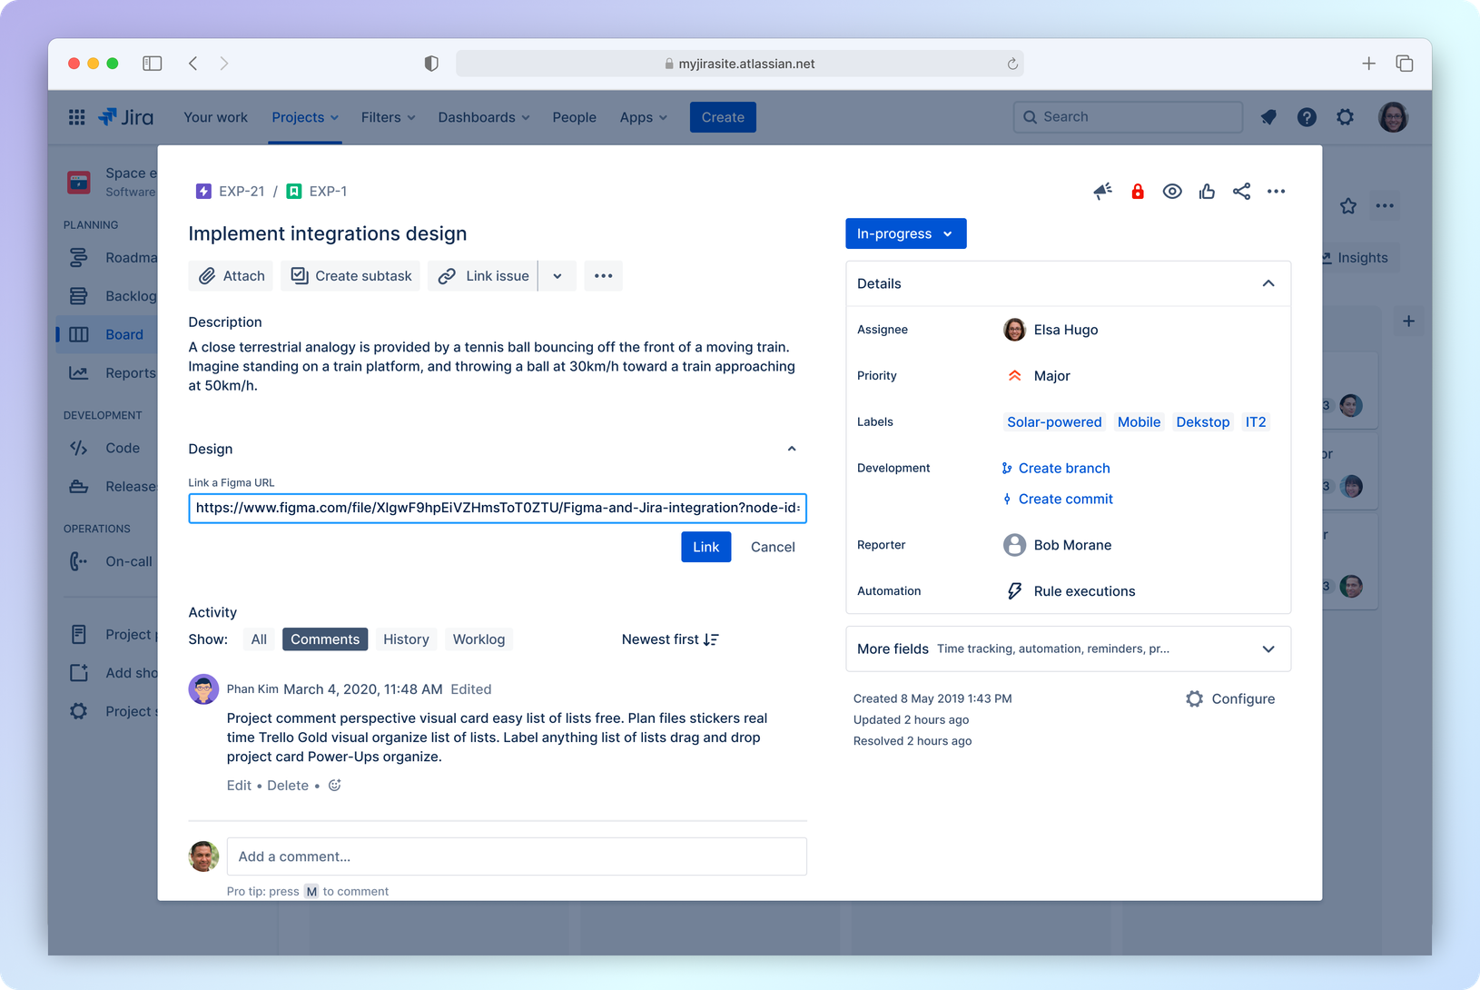
Task: Click the Add a comment field
Action: pyautogui.click(x=516, y=856)
